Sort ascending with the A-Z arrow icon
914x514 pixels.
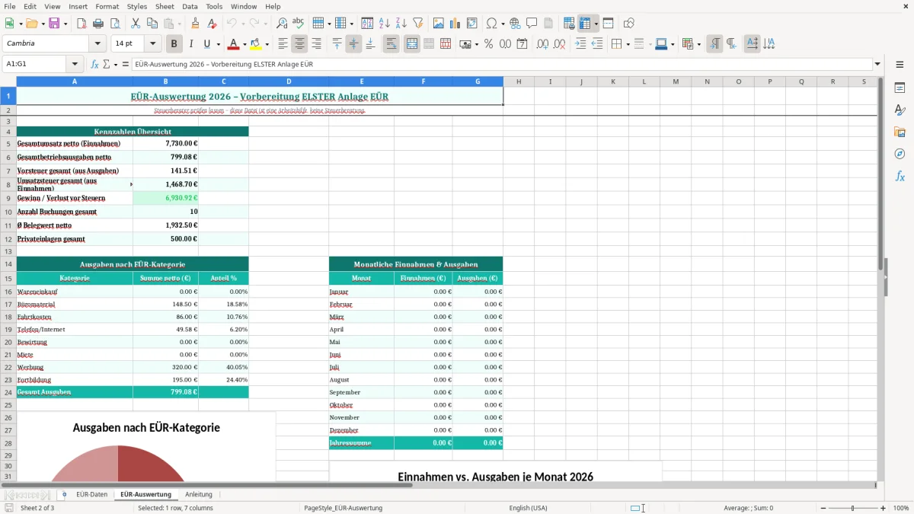(385, 24)
